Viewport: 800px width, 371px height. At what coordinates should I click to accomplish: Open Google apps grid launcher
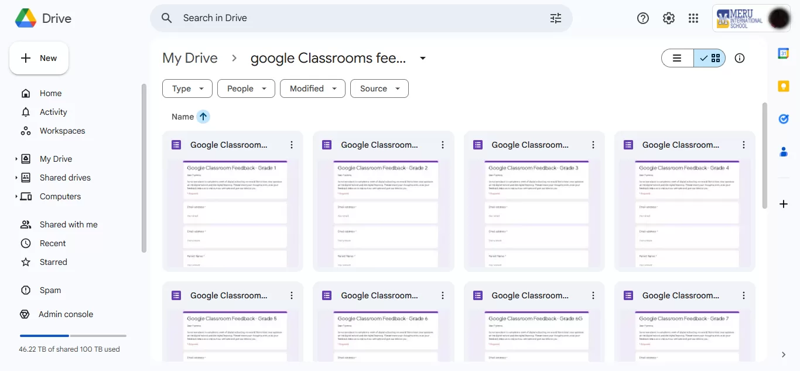click(x=693, y=18)
